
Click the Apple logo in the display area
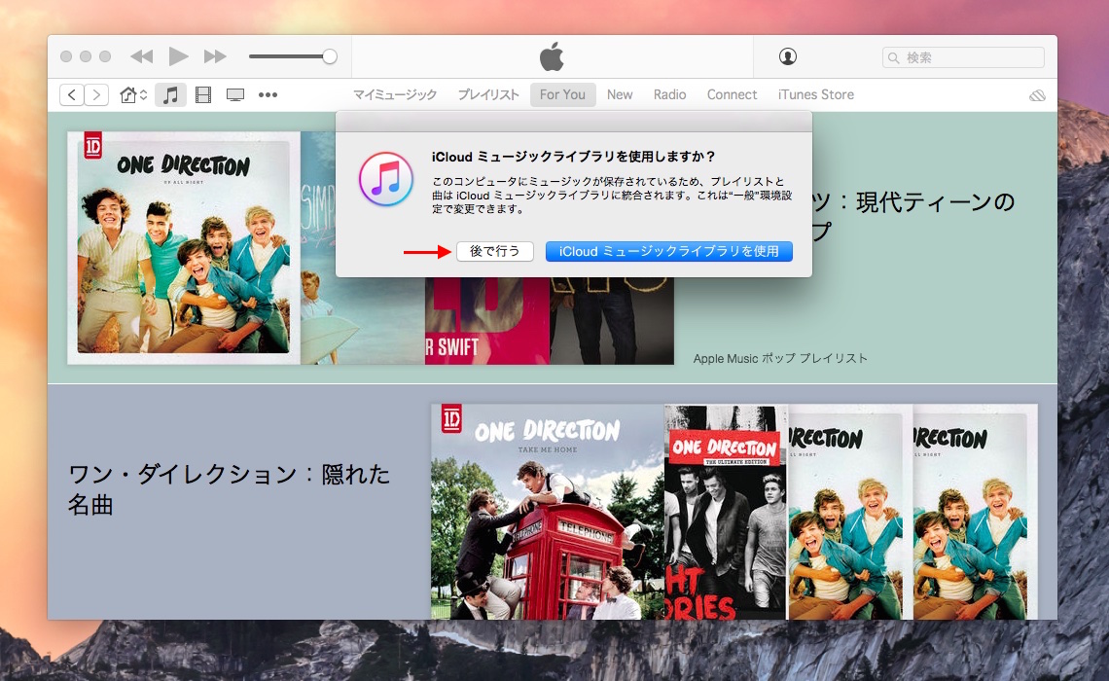(552, 56)
